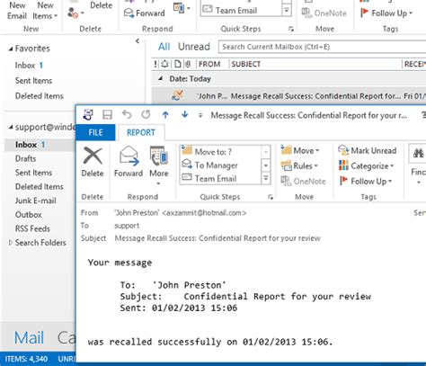Show All messages filter
The width and height of the screenshot is (426, 366).
tap(164, 47)
